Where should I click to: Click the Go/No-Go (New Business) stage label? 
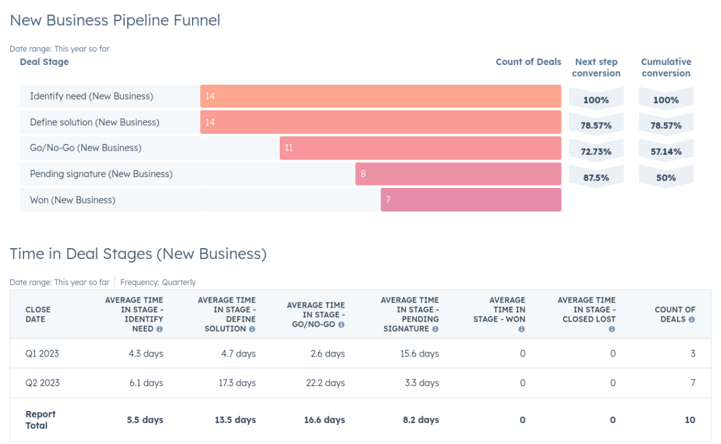[x=85, y=148]
